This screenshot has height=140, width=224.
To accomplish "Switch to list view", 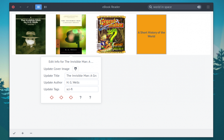I will point(45,7).
